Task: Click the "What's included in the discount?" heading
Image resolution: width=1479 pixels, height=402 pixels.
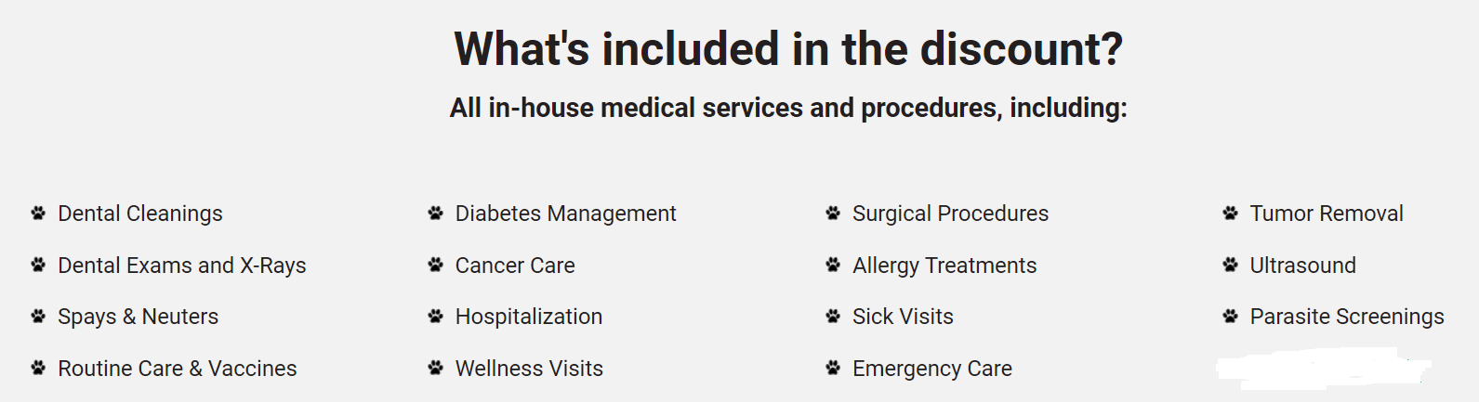Action: [788, 49]
